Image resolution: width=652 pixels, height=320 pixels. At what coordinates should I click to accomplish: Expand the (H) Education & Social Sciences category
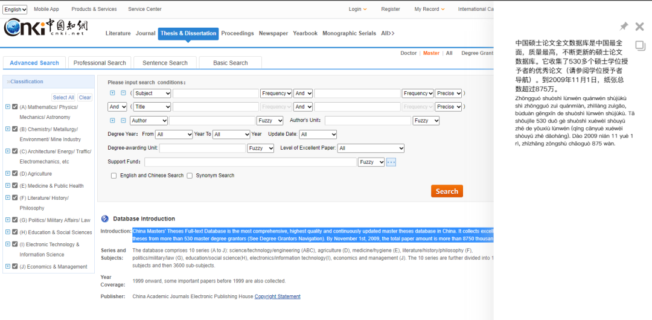[7, 232]
